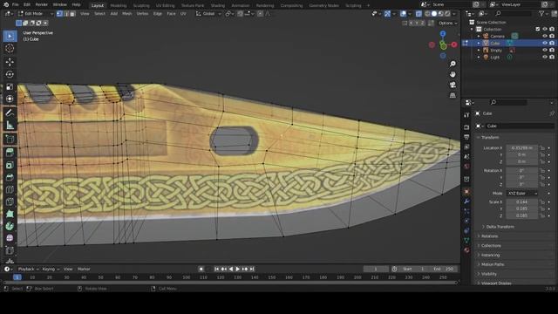Pick the Scale tool
The width and height of the screenshot is (558, 314).
click(x=10, y=86)
